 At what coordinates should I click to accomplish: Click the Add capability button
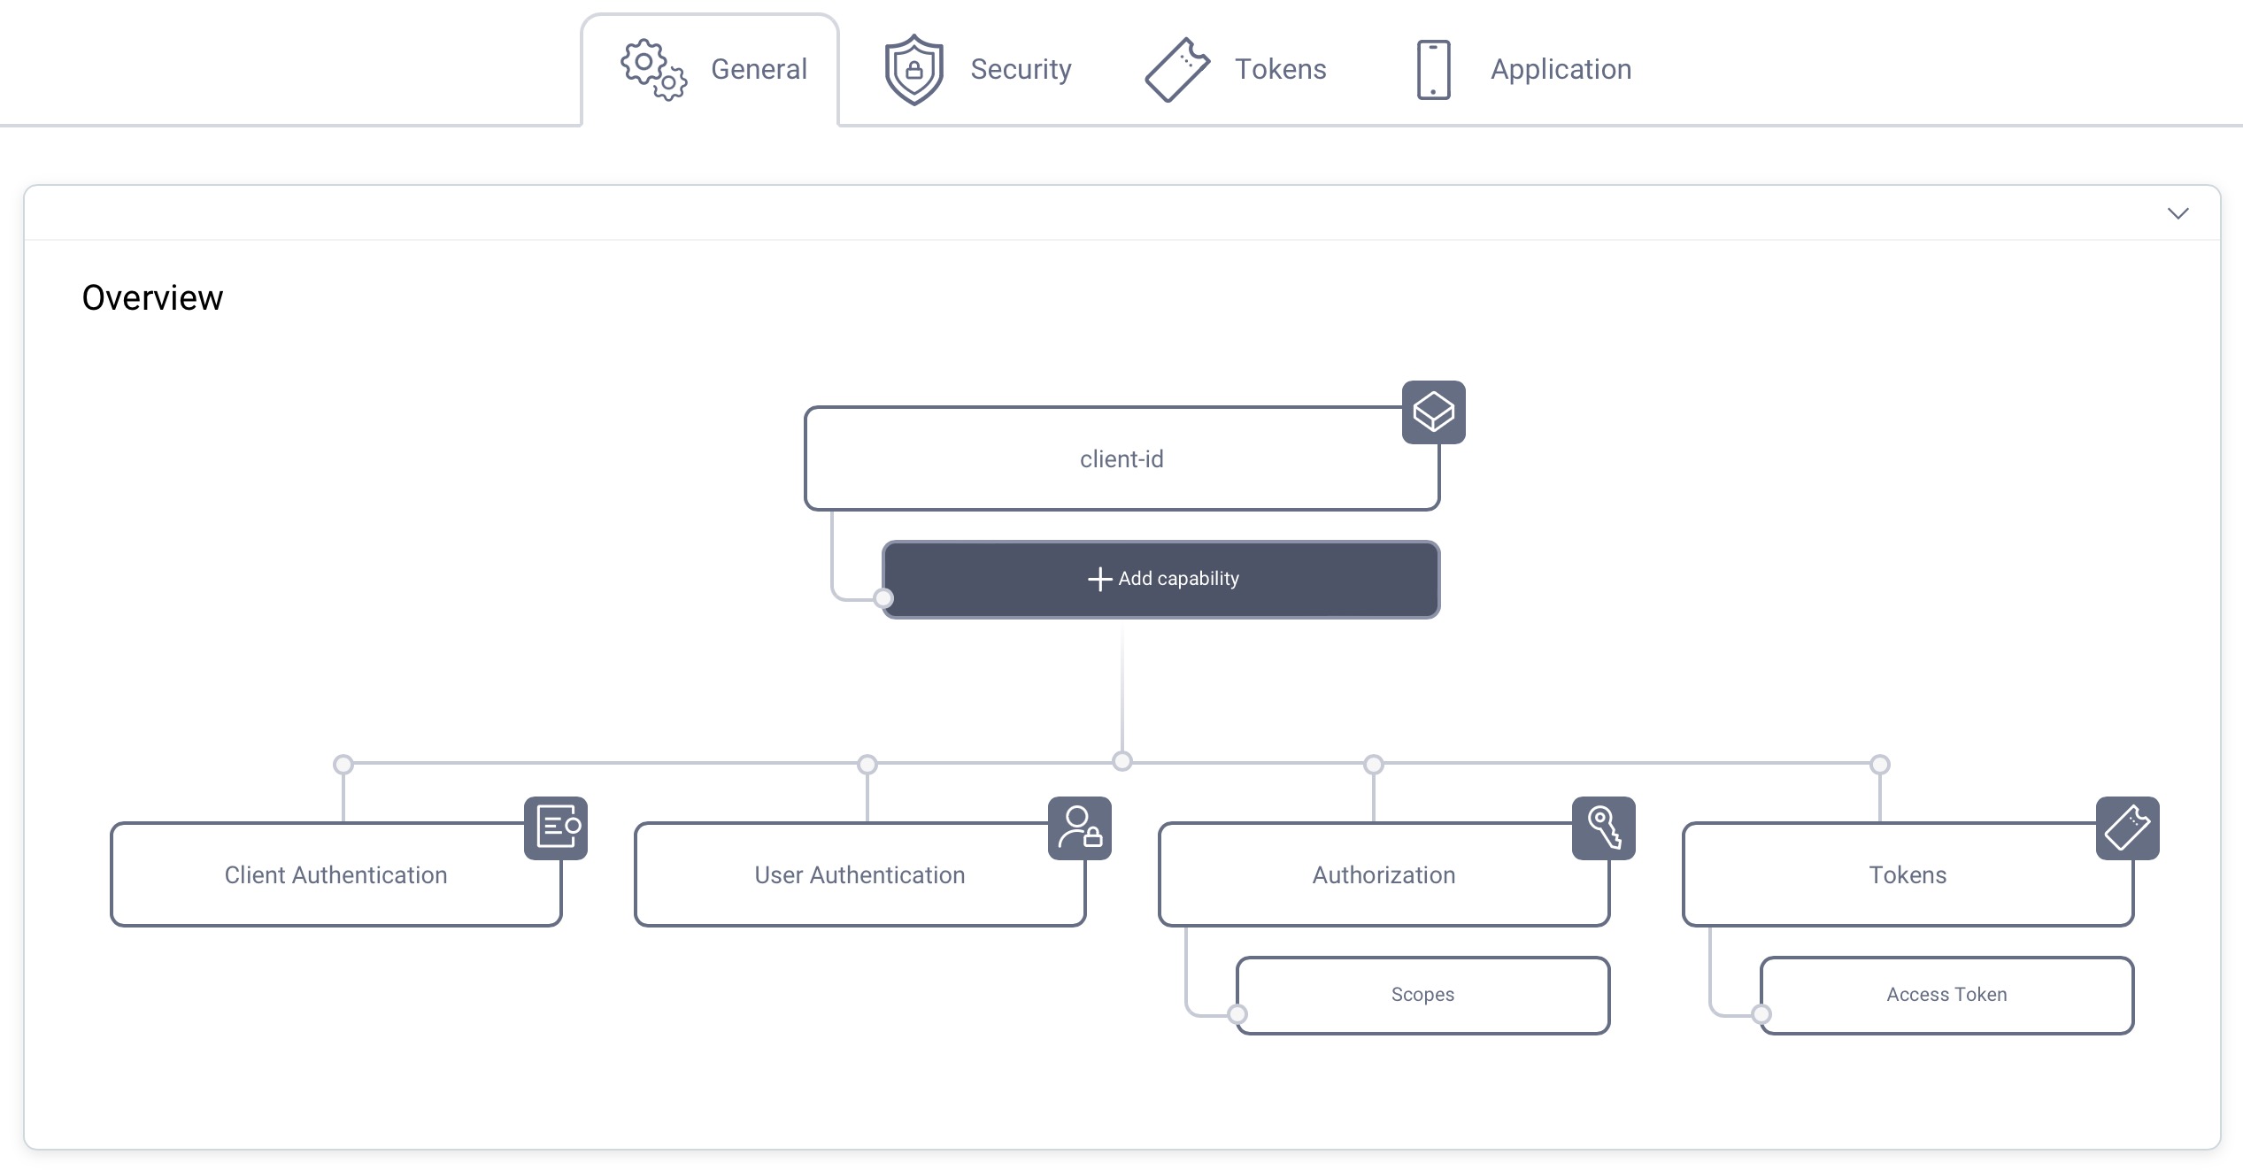pos(1161,578)
